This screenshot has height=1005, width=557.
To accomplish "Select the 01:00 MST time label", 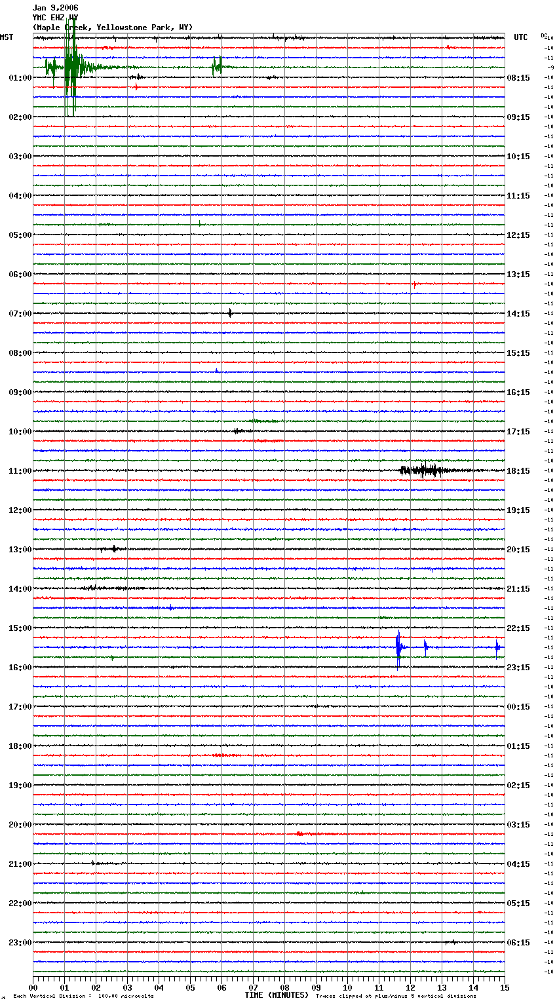I will tap(20, 78).
